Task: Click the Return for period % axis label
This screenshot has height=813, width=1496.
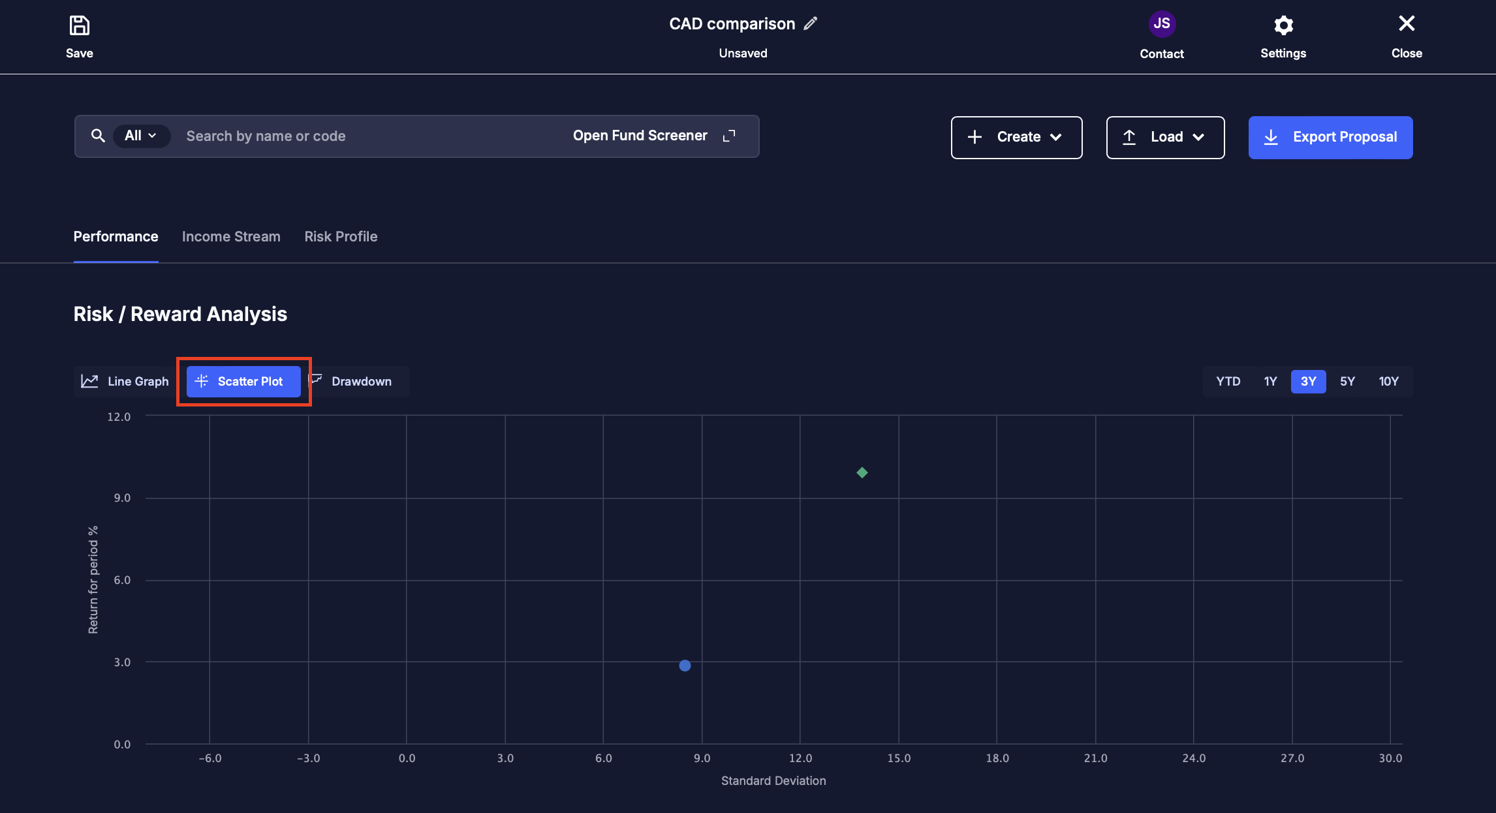Action: click(93, 579)
